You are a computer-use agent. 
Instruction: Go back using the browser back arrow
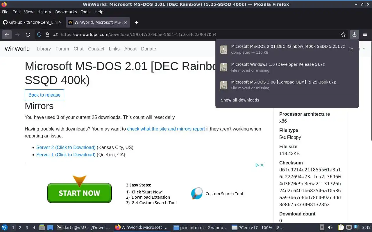(7, 35)
